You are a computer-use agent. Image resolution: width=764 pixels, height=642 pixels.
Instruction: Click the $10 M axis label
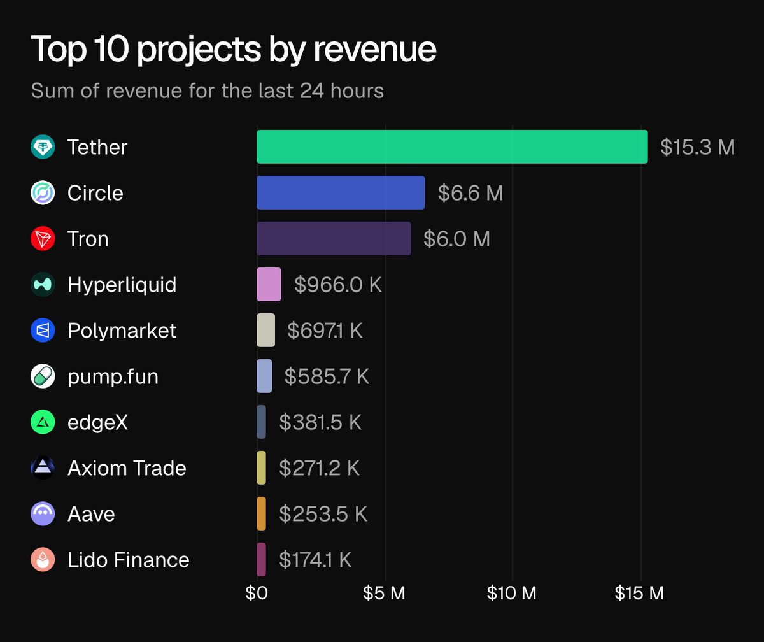[x=512, y=593]
